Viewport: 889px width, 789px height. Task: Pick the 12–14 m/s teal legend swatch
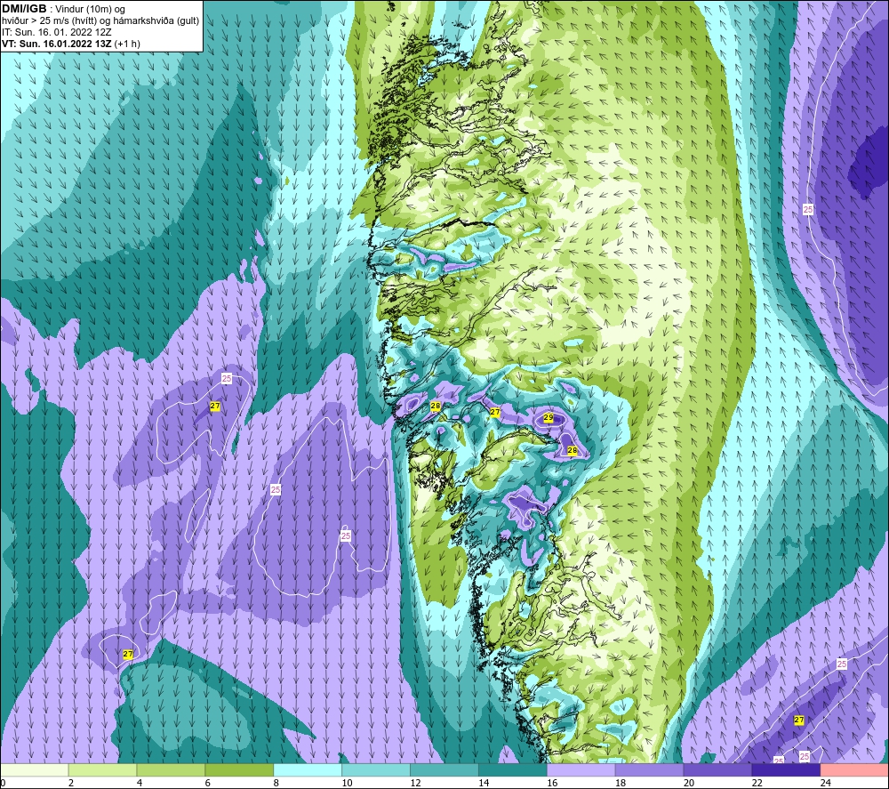pos(444,769)
